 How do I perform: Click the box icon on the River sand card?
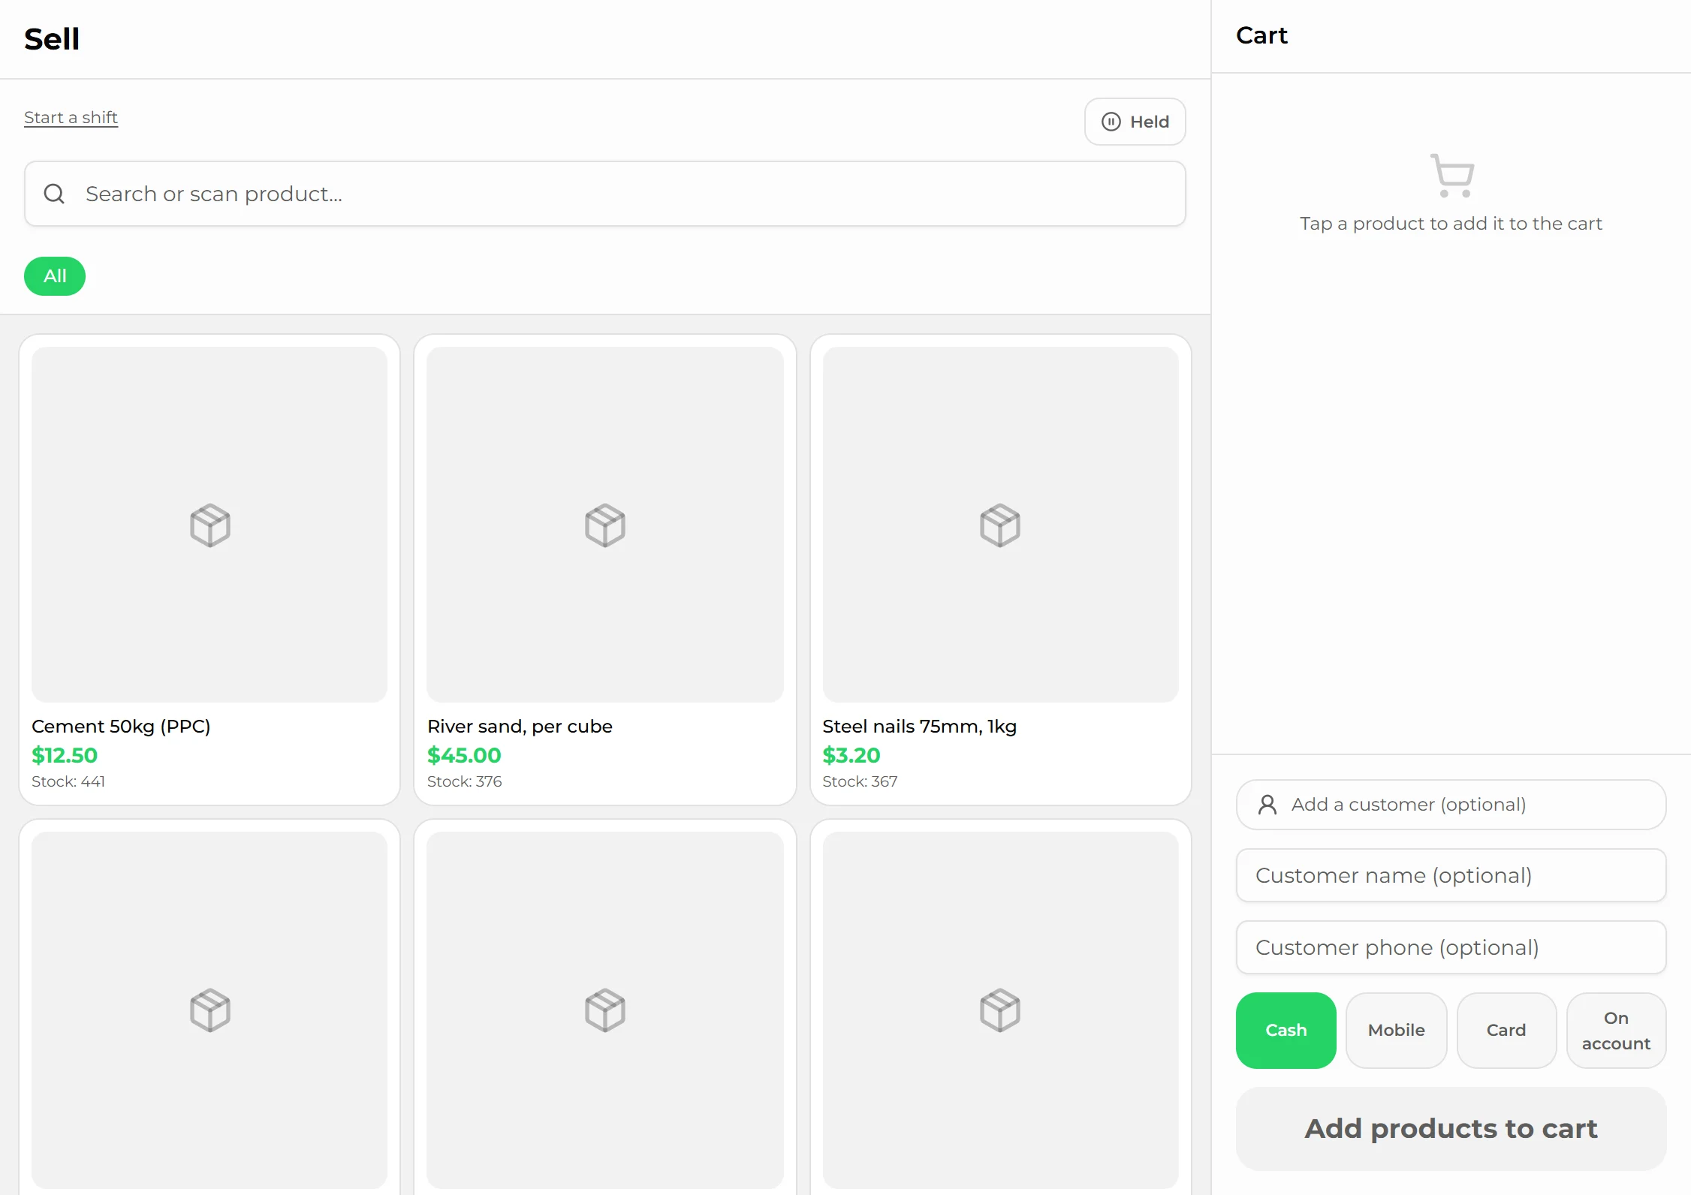(605, 525)
